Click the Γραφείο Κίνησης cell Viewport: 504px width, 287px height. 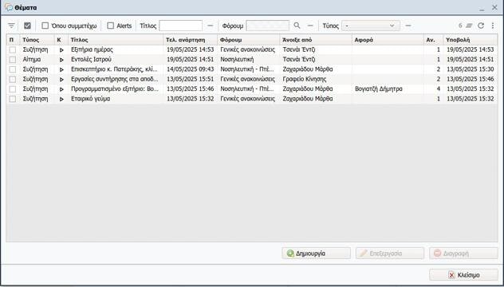click(x=305, y=79)
